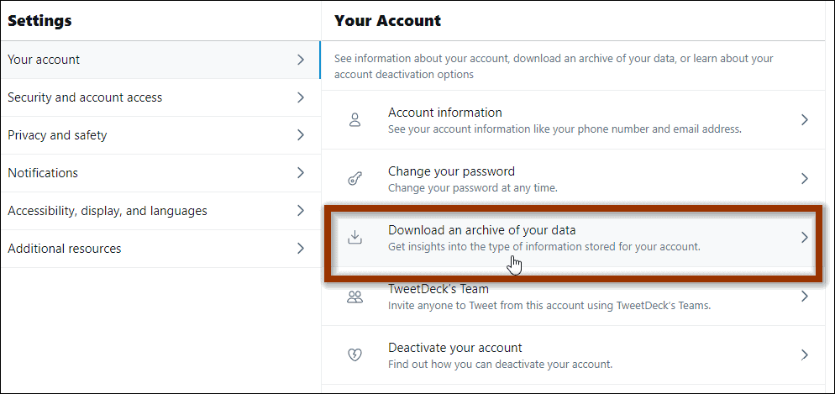
Task: Select Your account in the Settings list
Action: coord(45,60)
